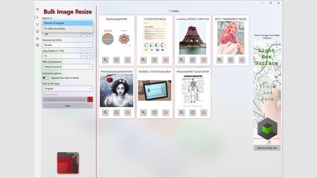
Task: Open feedback via the smiley face icon
Action: pos(37,31)
